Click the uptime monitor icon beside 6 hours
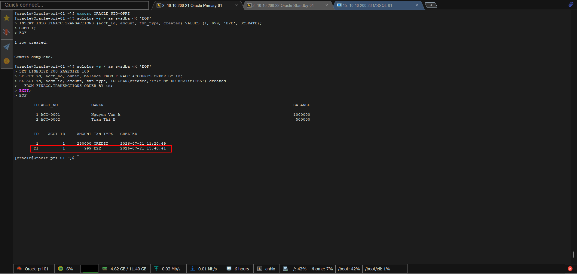Screen dimensions: 577x274 point(229,269)
